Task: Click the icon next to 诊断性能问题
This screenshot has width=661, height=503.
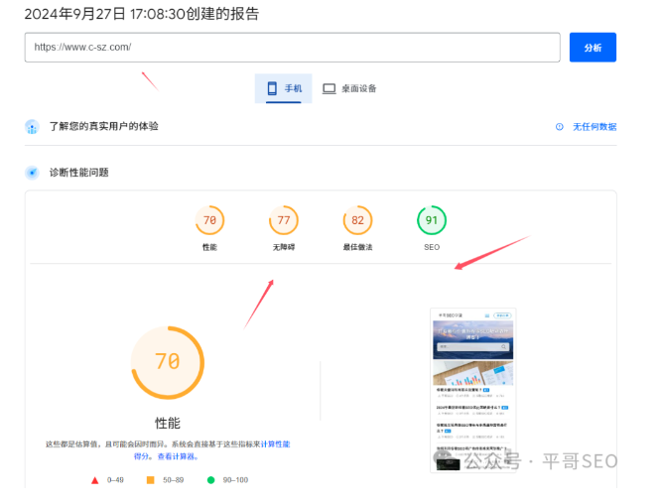Action: tap(32, 173)
